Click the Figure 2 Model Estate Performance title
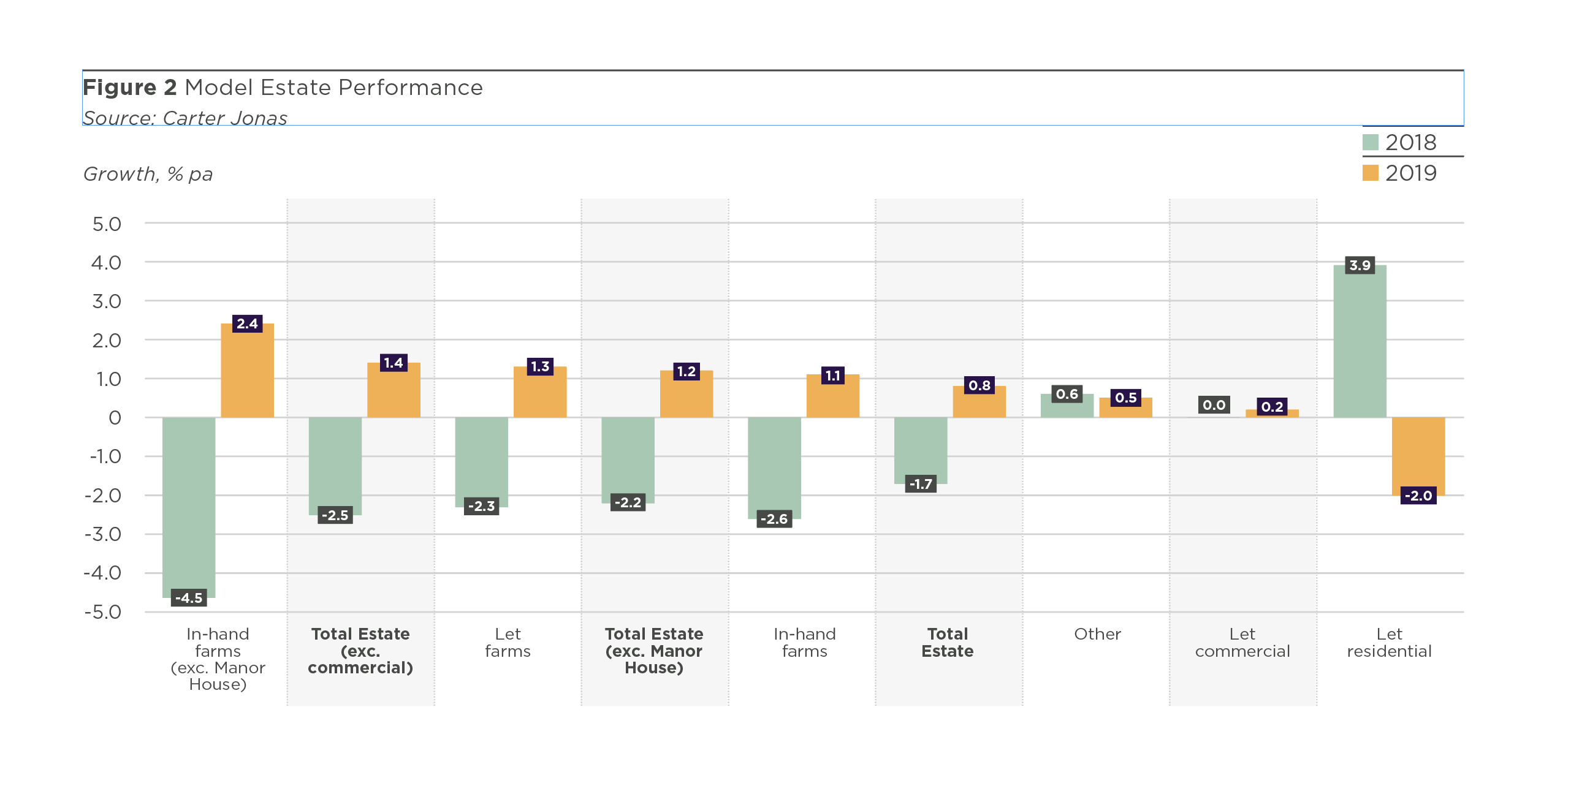 pyautogui.click(x=283, y=88)
